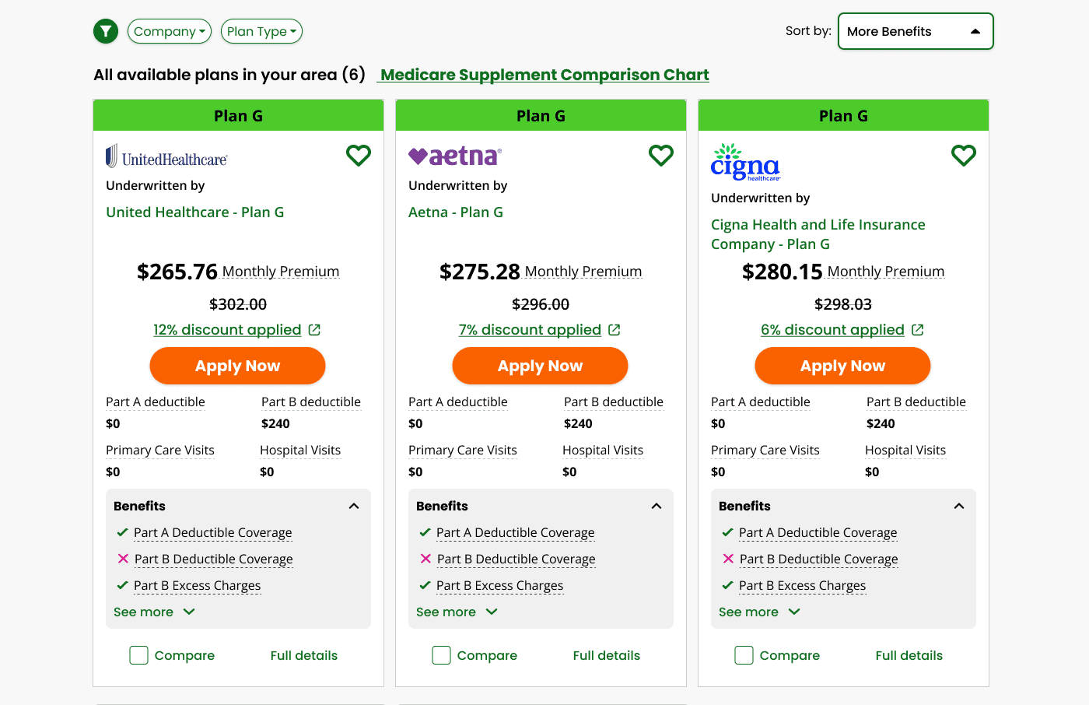The image size is (1089, 705).
Task: Open external link icon beside 6% discount
Action: pyautogui.click(x=918, y=330)
